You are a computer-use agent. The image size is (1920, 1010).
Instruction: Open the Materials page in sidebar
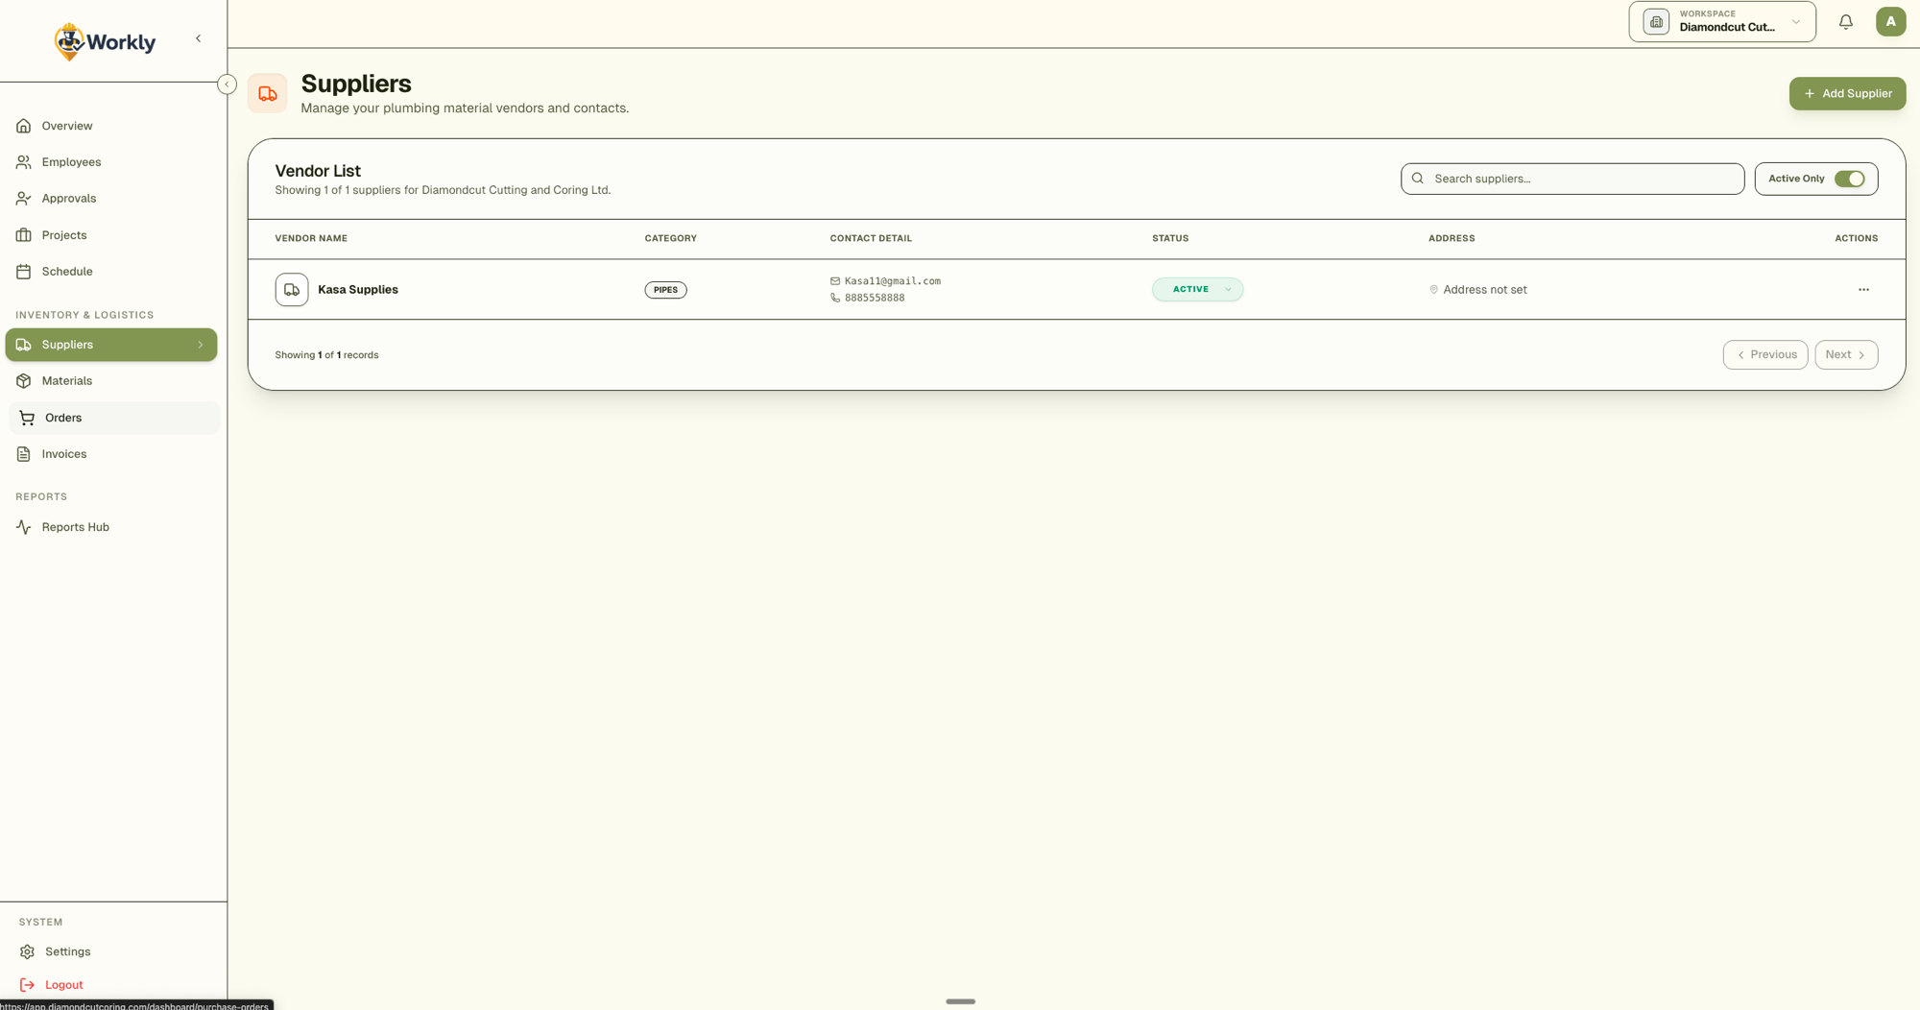(x=67, y=381)
